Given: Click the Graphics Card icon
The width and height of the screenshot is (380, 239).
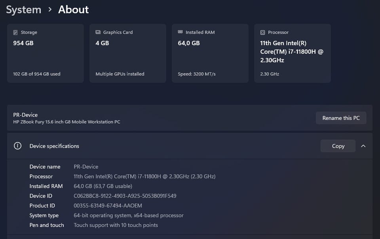Looking at the screenshot, I should [x=98, y=32].
